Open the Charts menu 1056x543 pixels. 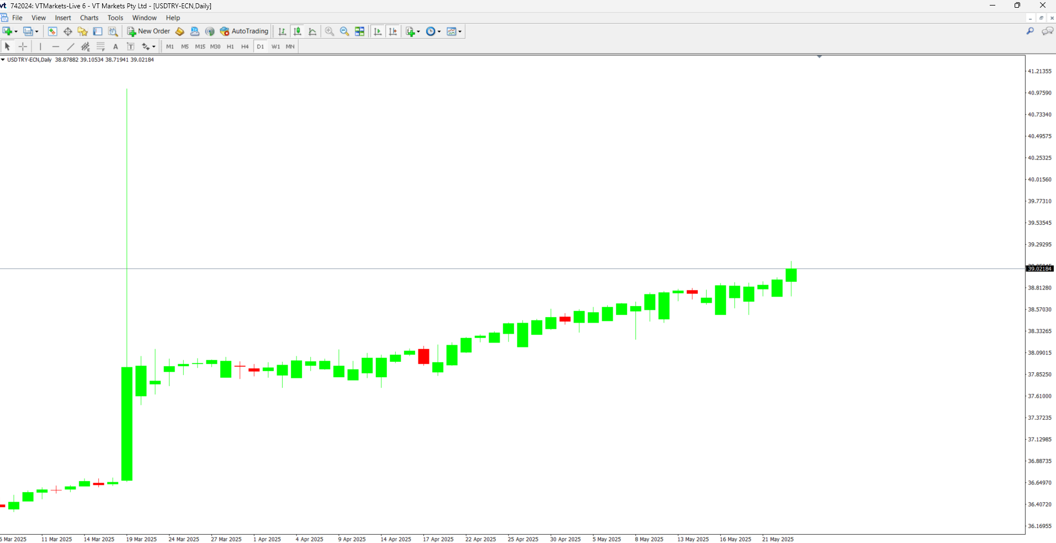point(89,18)
